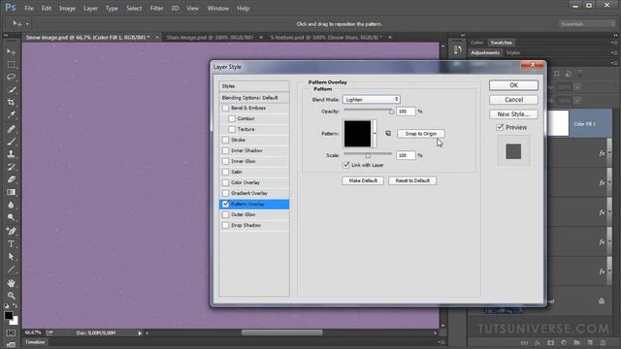This screenshot has width=621, height=349.
Task: Click the Reset to Default button
Action: pos(412,180)
